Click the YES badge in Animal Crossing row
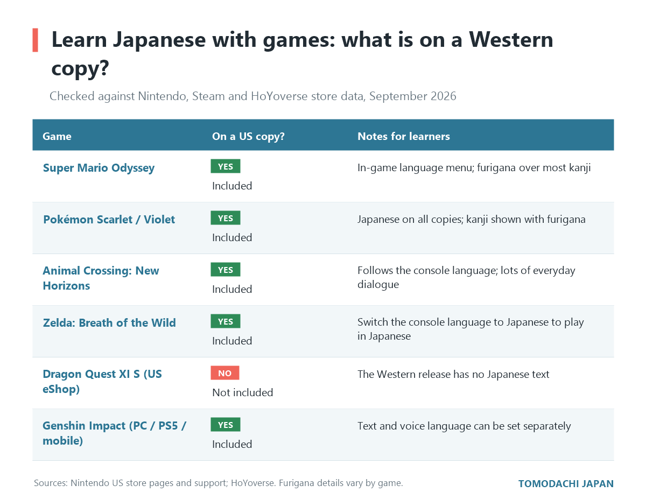The width and height of the screenshot is (646, 492). coord(226,270)
